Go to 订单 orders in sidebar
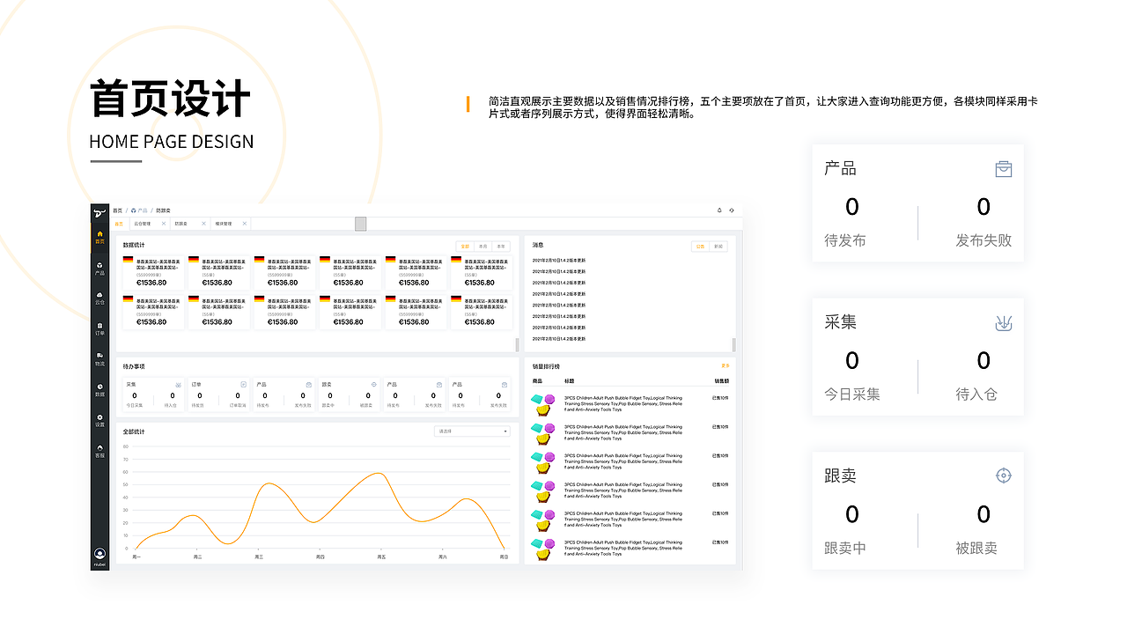Viewport: 1127px width, 634px height. pos(99,328)
